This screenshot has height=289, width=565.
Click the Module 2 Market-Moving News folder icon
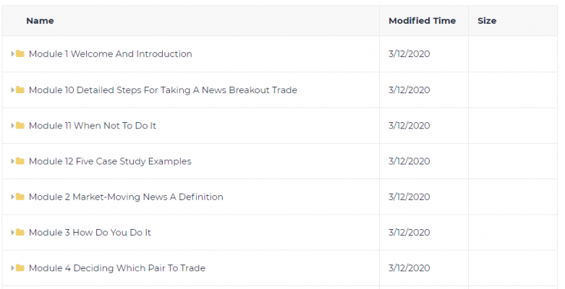[20, 197]
